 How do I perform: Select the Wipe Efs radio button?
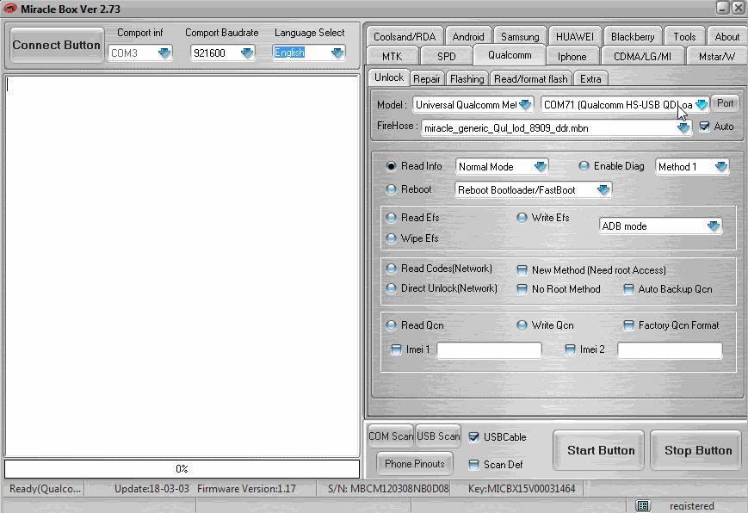coord(391,238)
